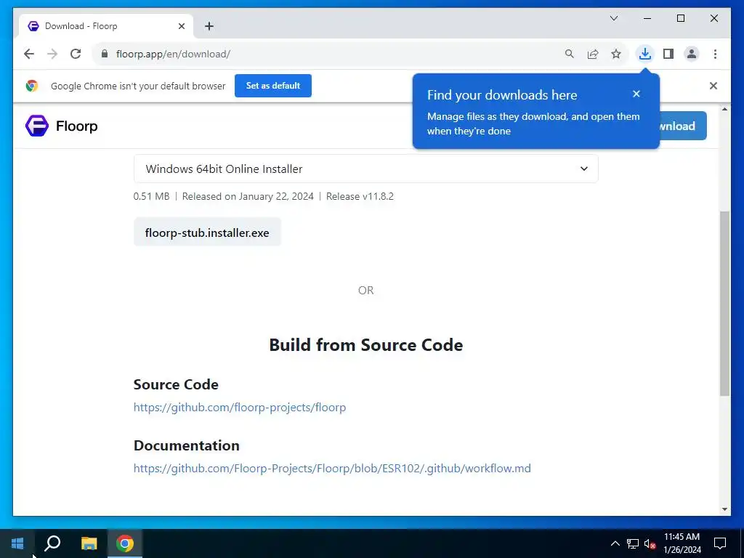The image size is (744, 558).
Task: Reload the Floorp download page
Action: click(x=76, y=54)
